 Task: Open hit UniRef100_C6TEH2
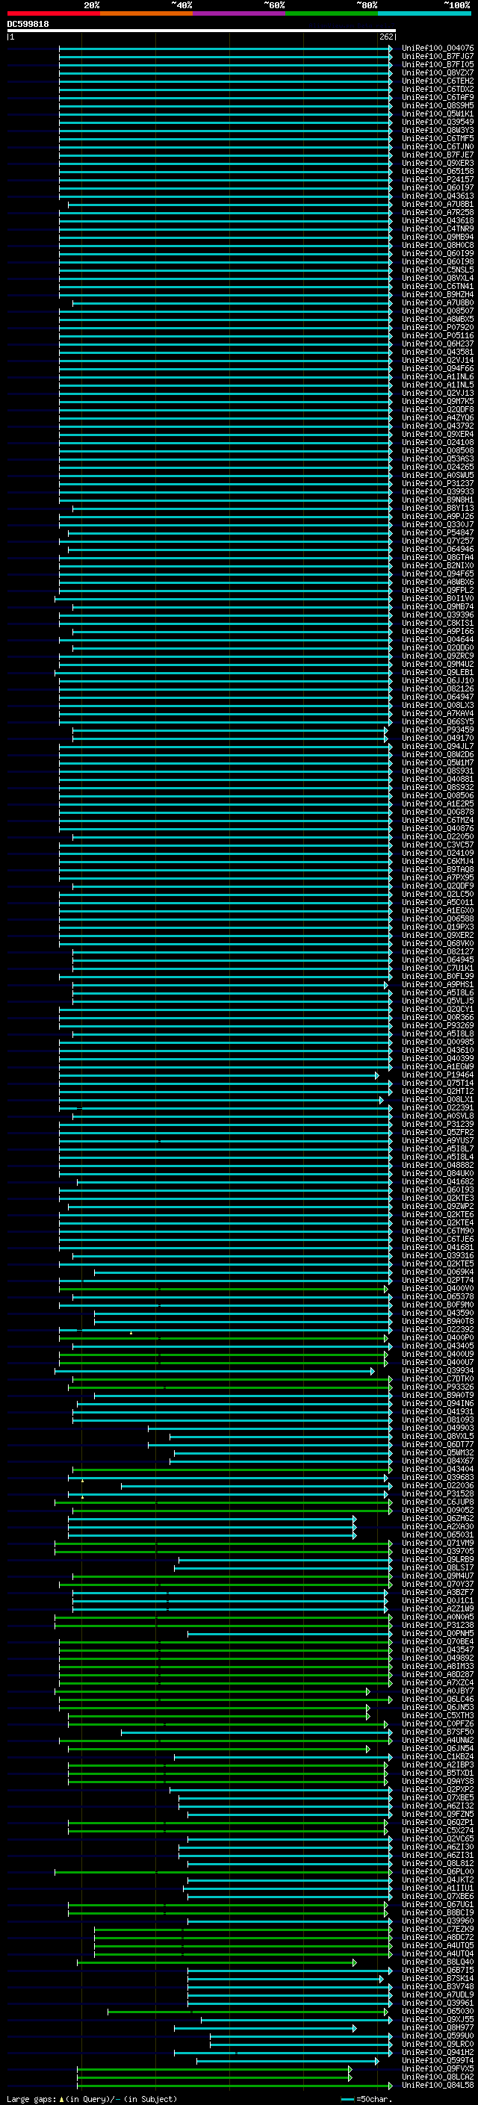pos(438,81)
